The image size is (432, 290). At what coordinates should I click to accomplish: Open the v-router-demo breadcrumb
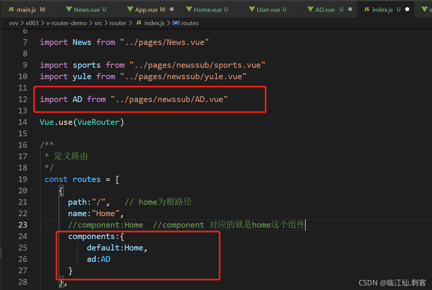coord(67,23)
